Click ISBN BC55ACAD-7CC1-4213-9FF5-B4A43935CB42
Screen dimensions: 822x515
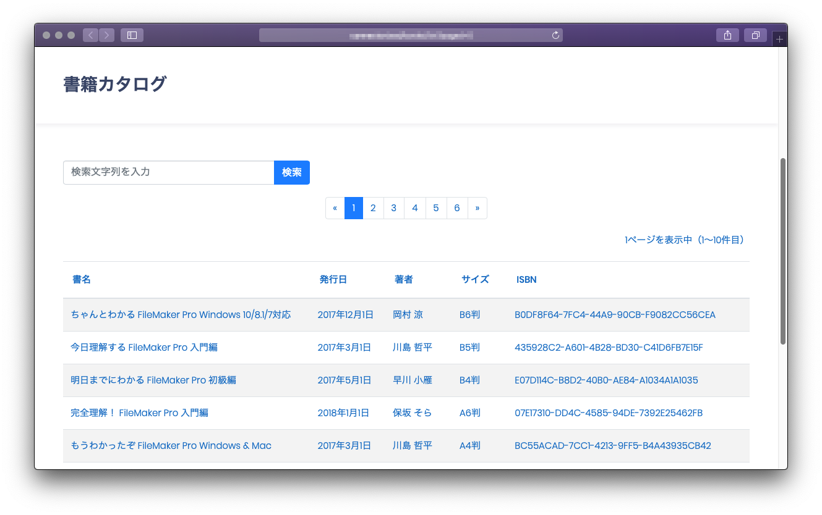point(613,446)
